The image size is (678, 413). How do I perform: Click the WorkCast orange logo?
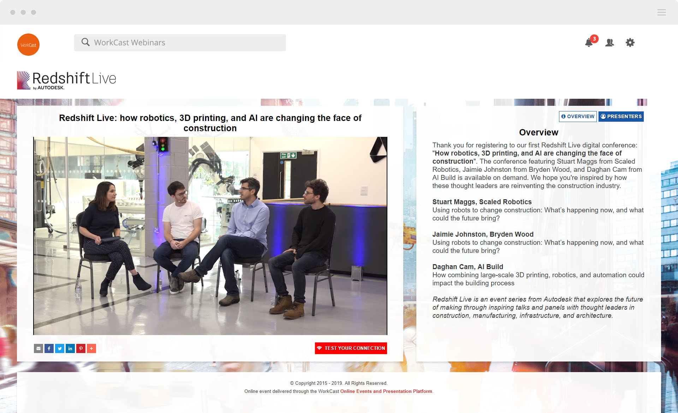tap(28, 45)
